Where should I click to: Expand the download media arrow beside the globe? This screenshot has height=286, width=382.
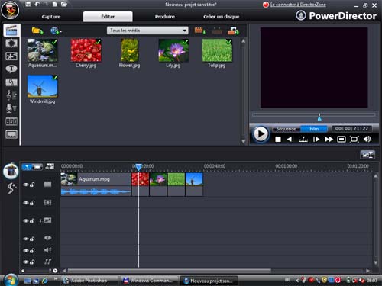point(60,32)
